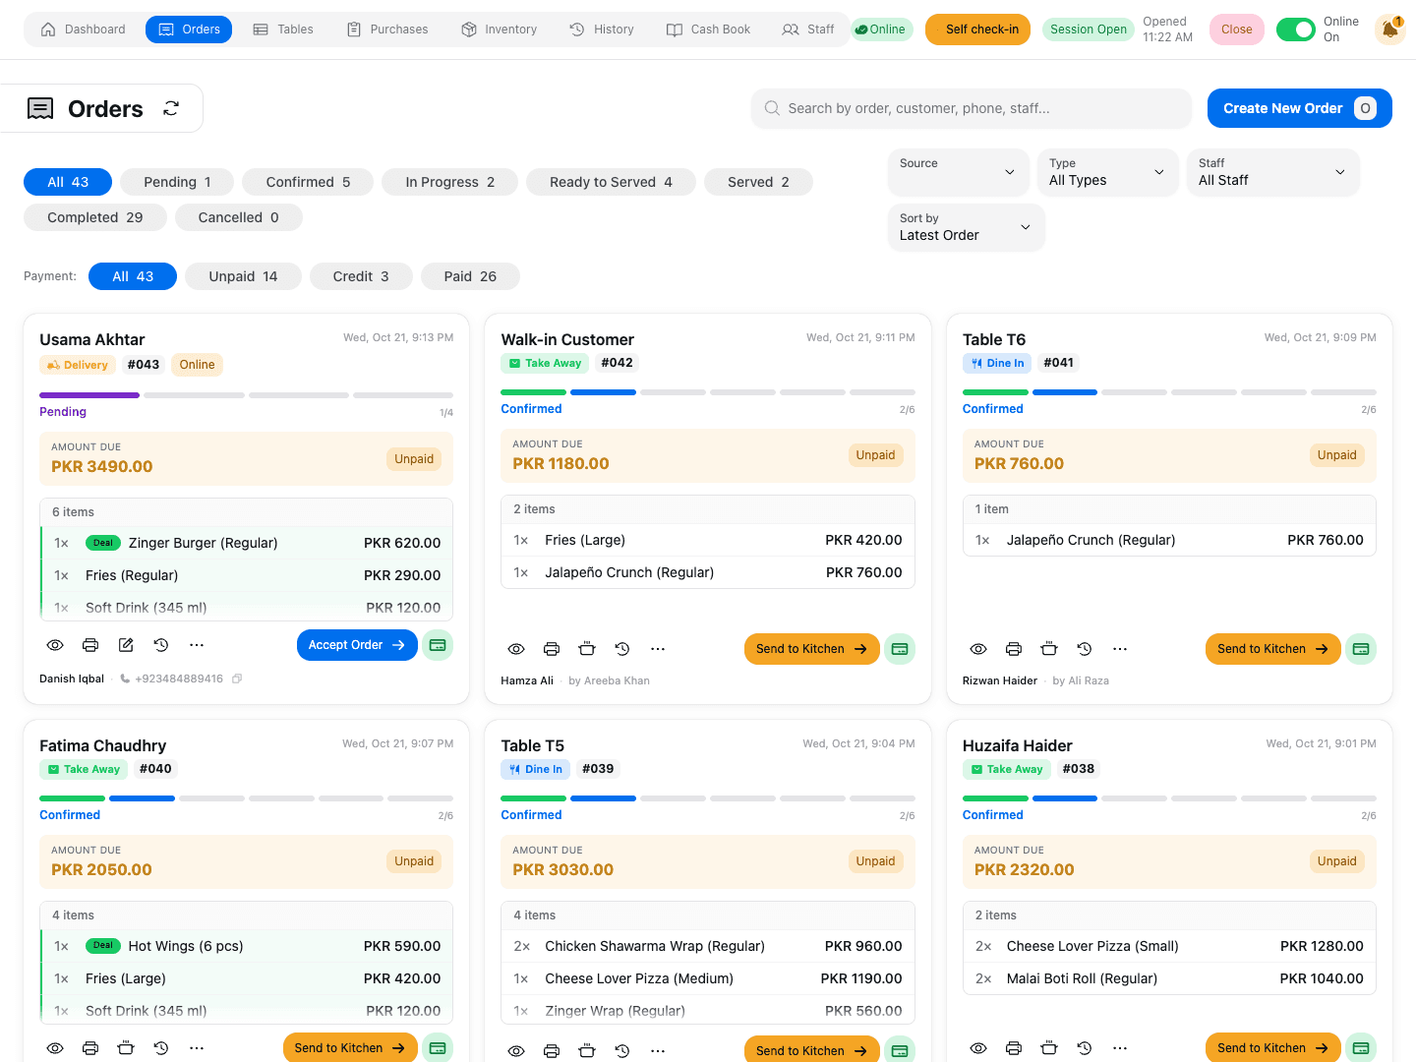This screenshot has height=1062, width=1416.
Task: Go to the Dashboard tab
Action: click(x=84, y=29)
